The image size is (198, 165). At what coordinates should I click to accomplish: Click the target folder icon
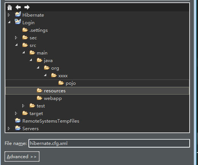pyautogui.click(x=25, y=113)
